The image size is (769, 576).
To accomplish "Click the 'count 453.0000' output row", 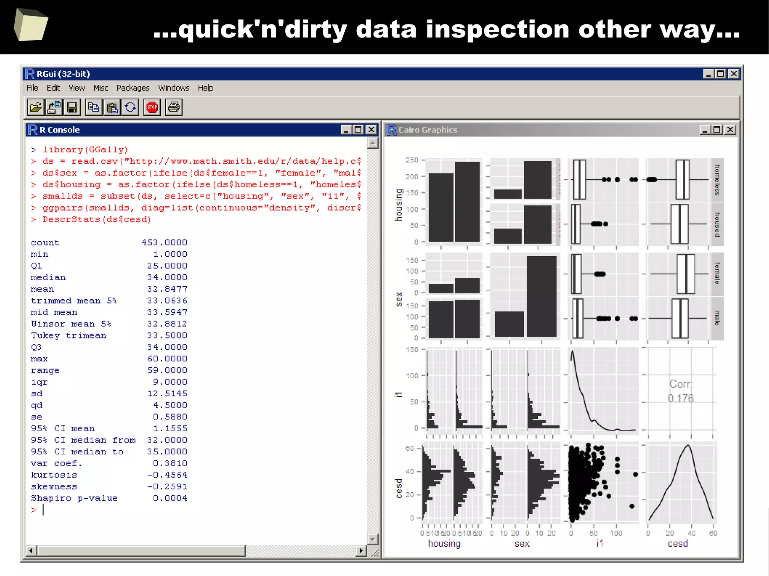I will [109, 243].
